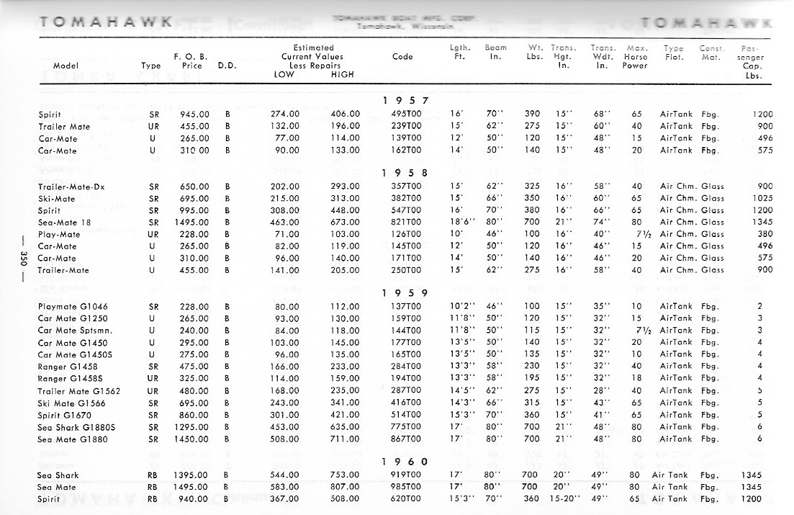
Task: Select the 860.00 price for Spirit G1670
Action: [x=195, y=415]
